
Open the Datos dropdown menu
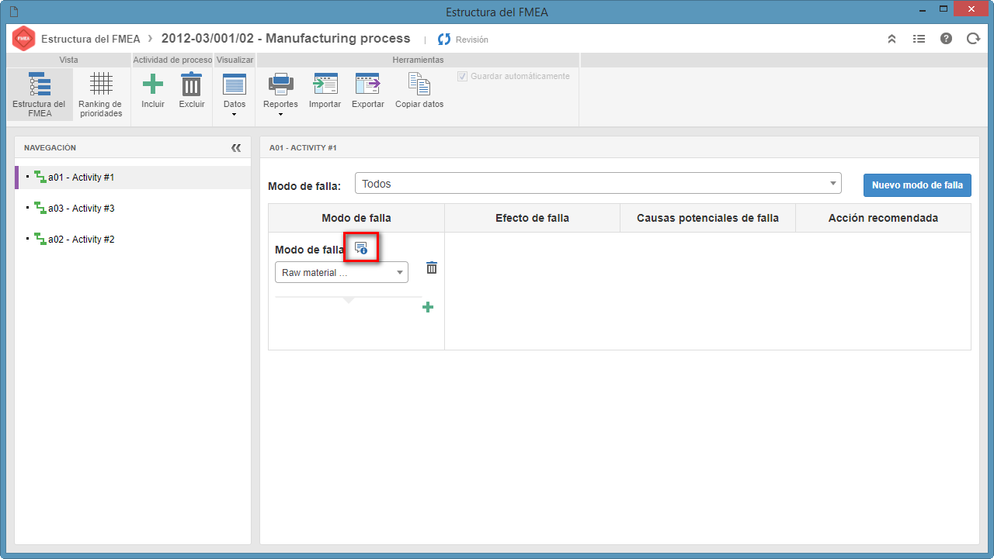234,95
